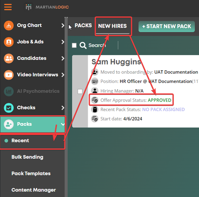Click the Packs menu label

pyautogui.click(x=24, y=124)
